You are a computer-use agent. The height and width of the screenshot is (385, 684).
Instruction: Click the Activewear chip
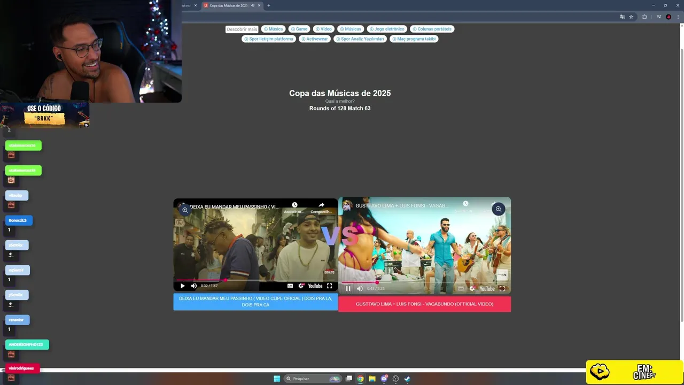[x=314, y=39]
